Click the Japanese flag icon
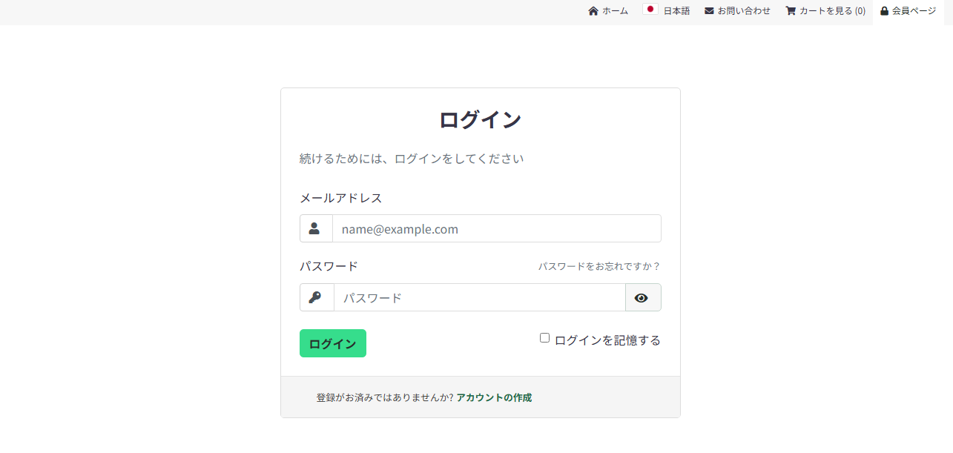This screenshot has width=953, height=453. coord(650,10)
